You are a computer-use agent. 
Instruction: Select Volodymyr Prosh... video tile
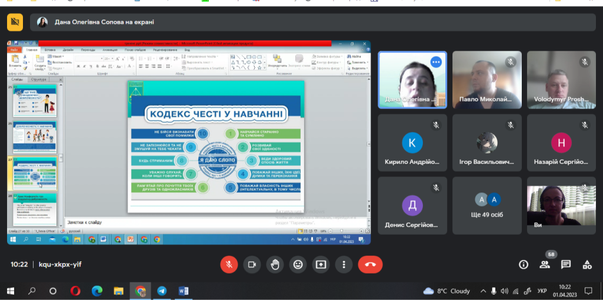pos(561,79)
